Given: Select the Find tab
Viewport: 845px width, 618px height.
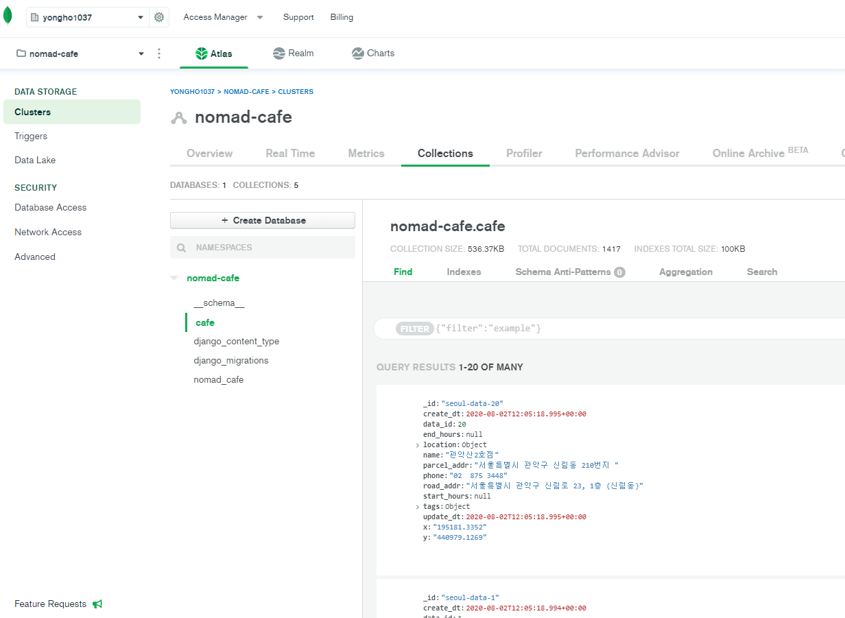Looking at the screenshot, I should pyautogui.click(x=403, y=272).
